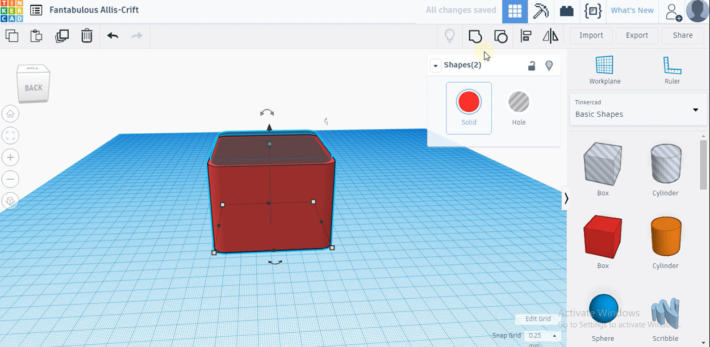Collapse the Shapes(2) inspector panel
Image resolution: width=710 pixels, height=347 pixels.
[436, 66]
